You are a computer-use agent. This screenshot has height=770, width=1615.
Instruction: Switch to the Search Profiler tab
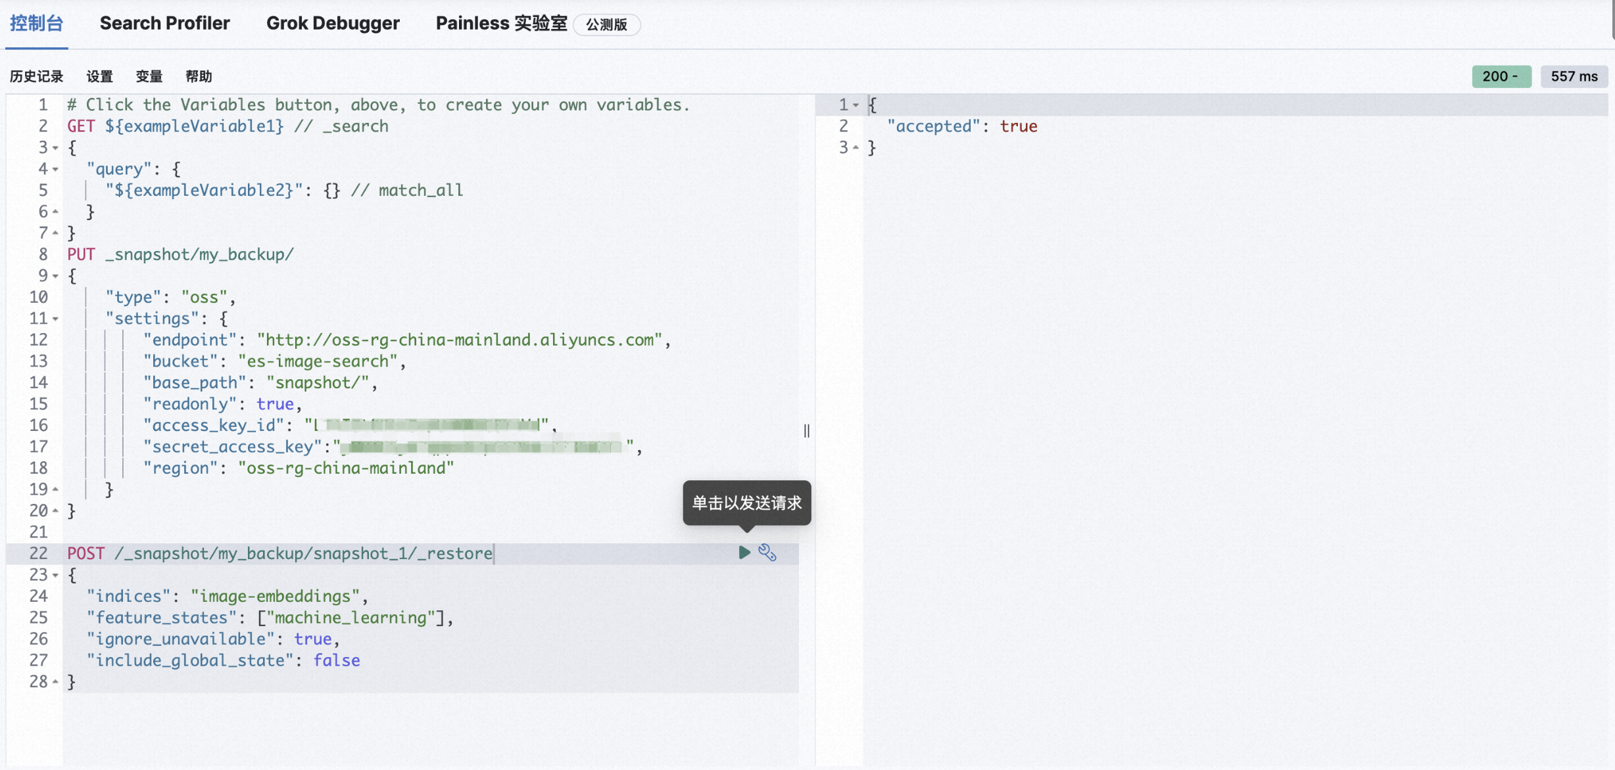click(x=164, y=24)
